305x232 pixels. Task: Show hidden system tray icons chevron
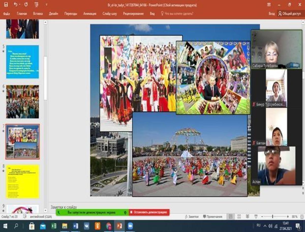tap(265, 226)
